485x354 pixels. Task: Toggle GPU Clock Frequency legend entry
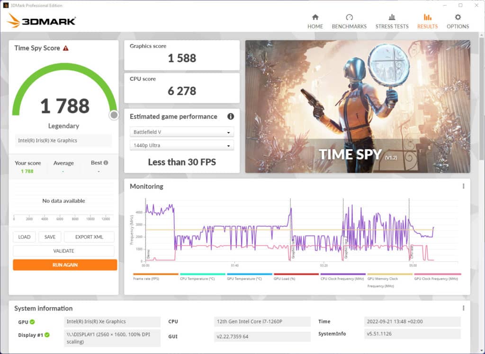[437, 277]
